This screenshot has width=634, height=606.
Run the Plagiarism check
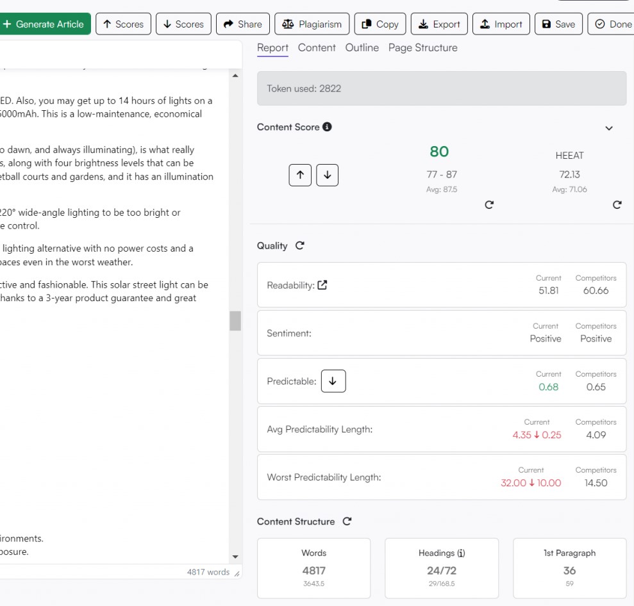(x=312, y=24)
